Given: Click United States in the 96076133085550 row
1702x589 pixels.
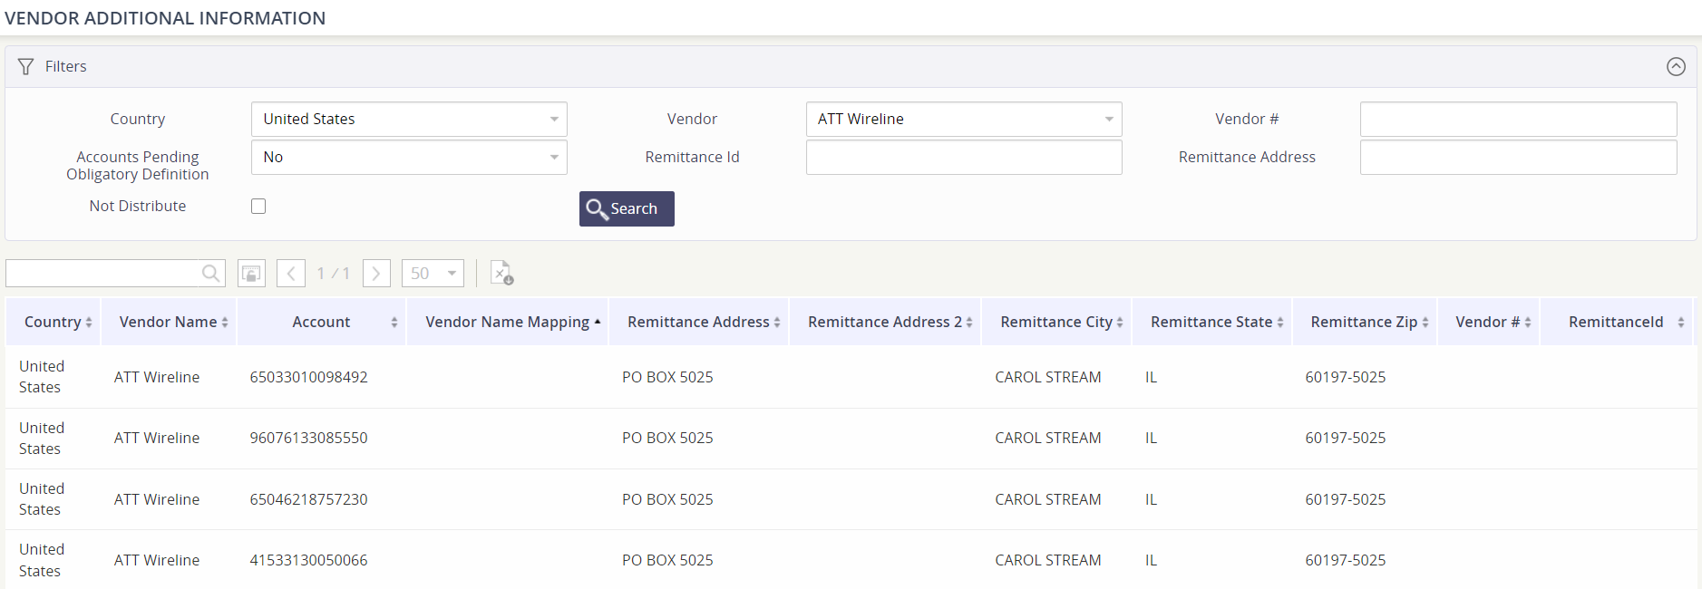Looking at the screenshot, I should 42,438.
